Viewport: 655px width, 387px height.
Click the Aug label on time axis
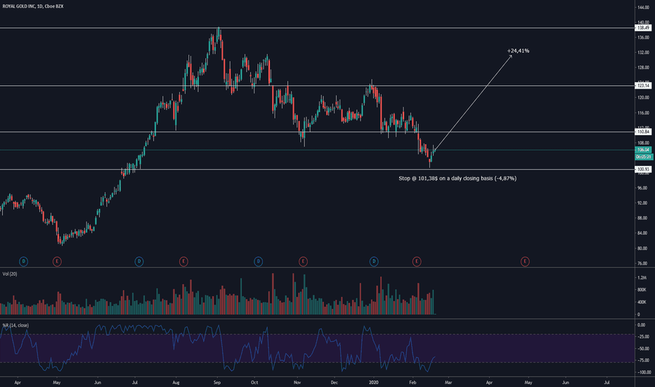[x=176, y=382]
